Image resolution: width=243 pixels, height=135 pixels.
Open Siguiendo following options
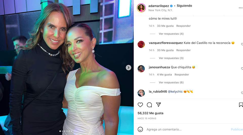click(x=184, y=6)
